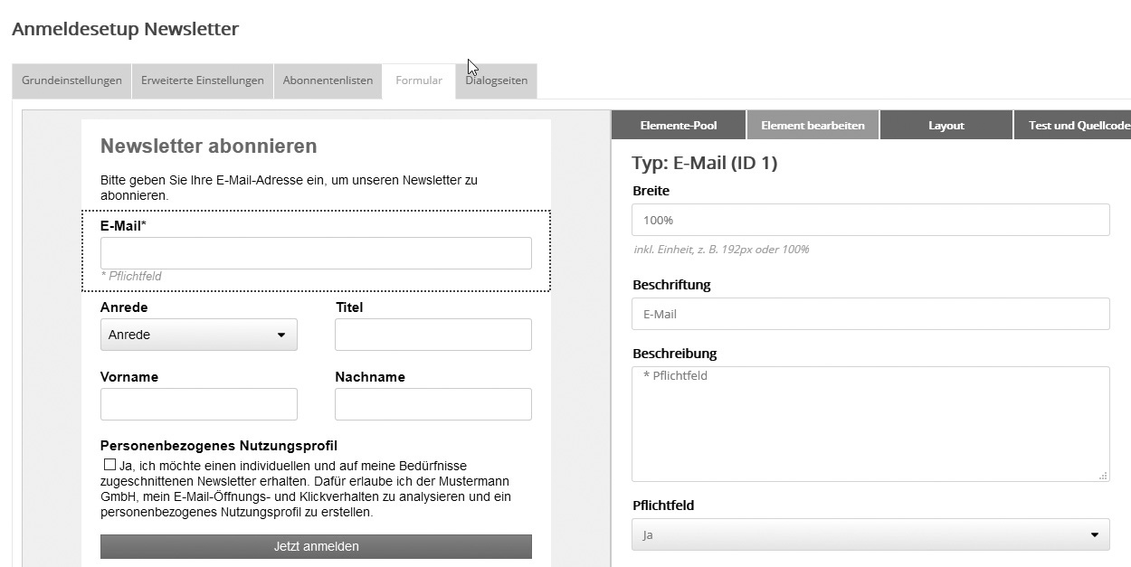Open the Abonnentenlisten tab
Image resolution: width=1131 pixels, height=567 pixels.
coord(328,80)
